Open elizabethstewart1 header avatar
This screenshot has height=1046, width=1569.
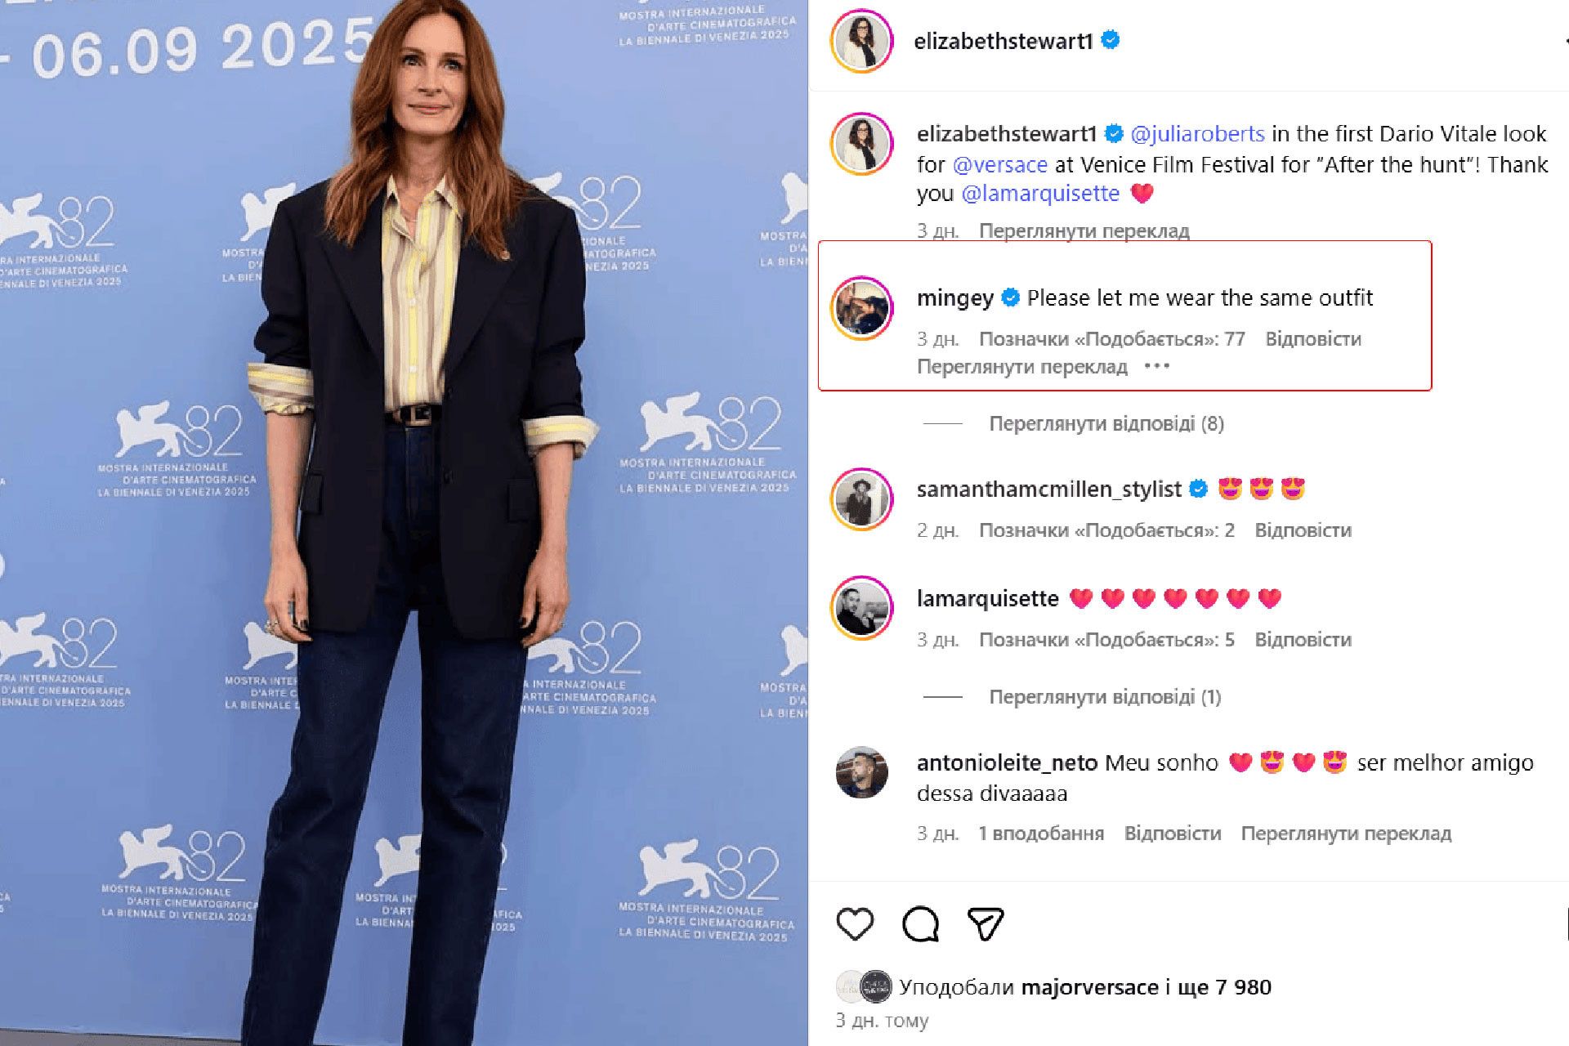click(862, 41)
